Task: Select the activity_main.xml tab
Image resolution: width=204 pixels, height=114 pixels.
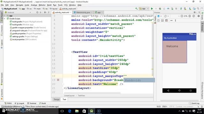Action: [x=62, y=12]
